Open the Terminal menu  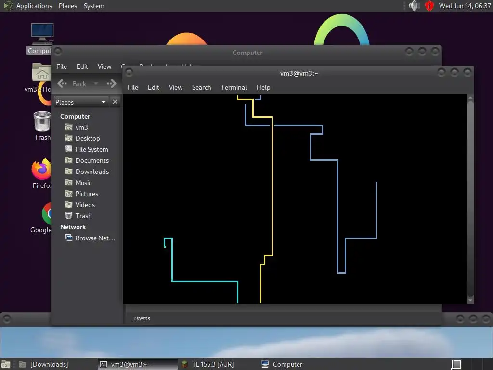click(234, 87)
